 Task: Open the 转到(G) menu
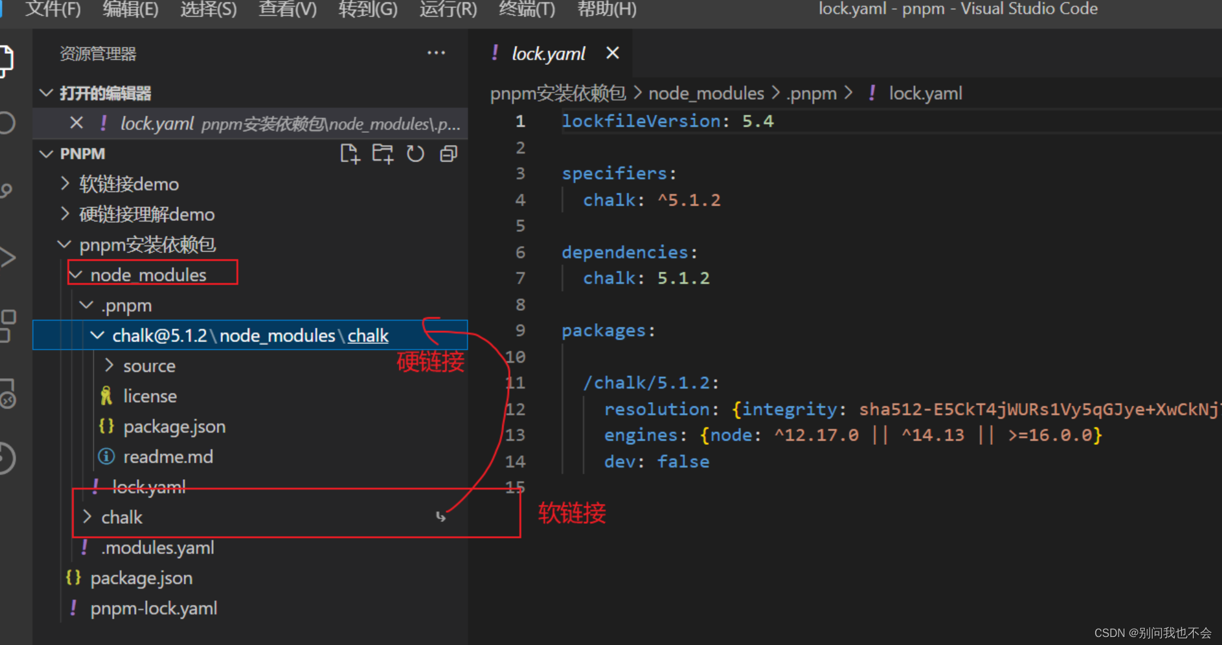click(368, 9)
